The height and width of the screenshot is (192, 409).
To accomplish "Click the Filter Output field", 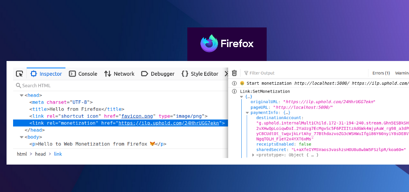I will [262, 73].
